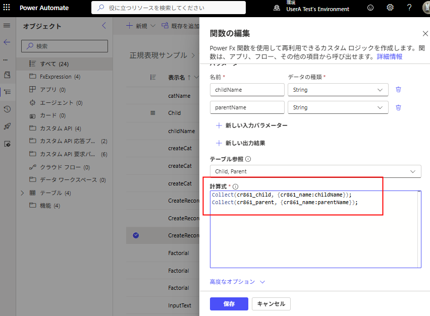
Task: Expand the テーブル tree node
Action: point(22,193)
